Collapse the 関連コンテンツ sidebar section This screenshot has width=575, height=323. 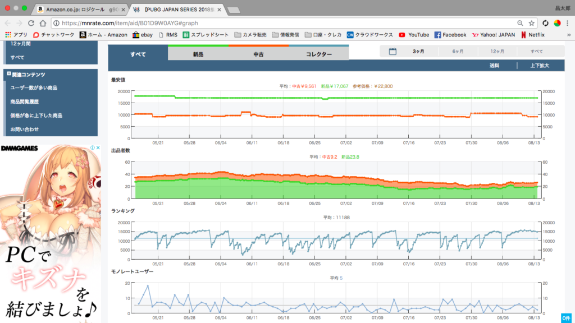point(9,74)
